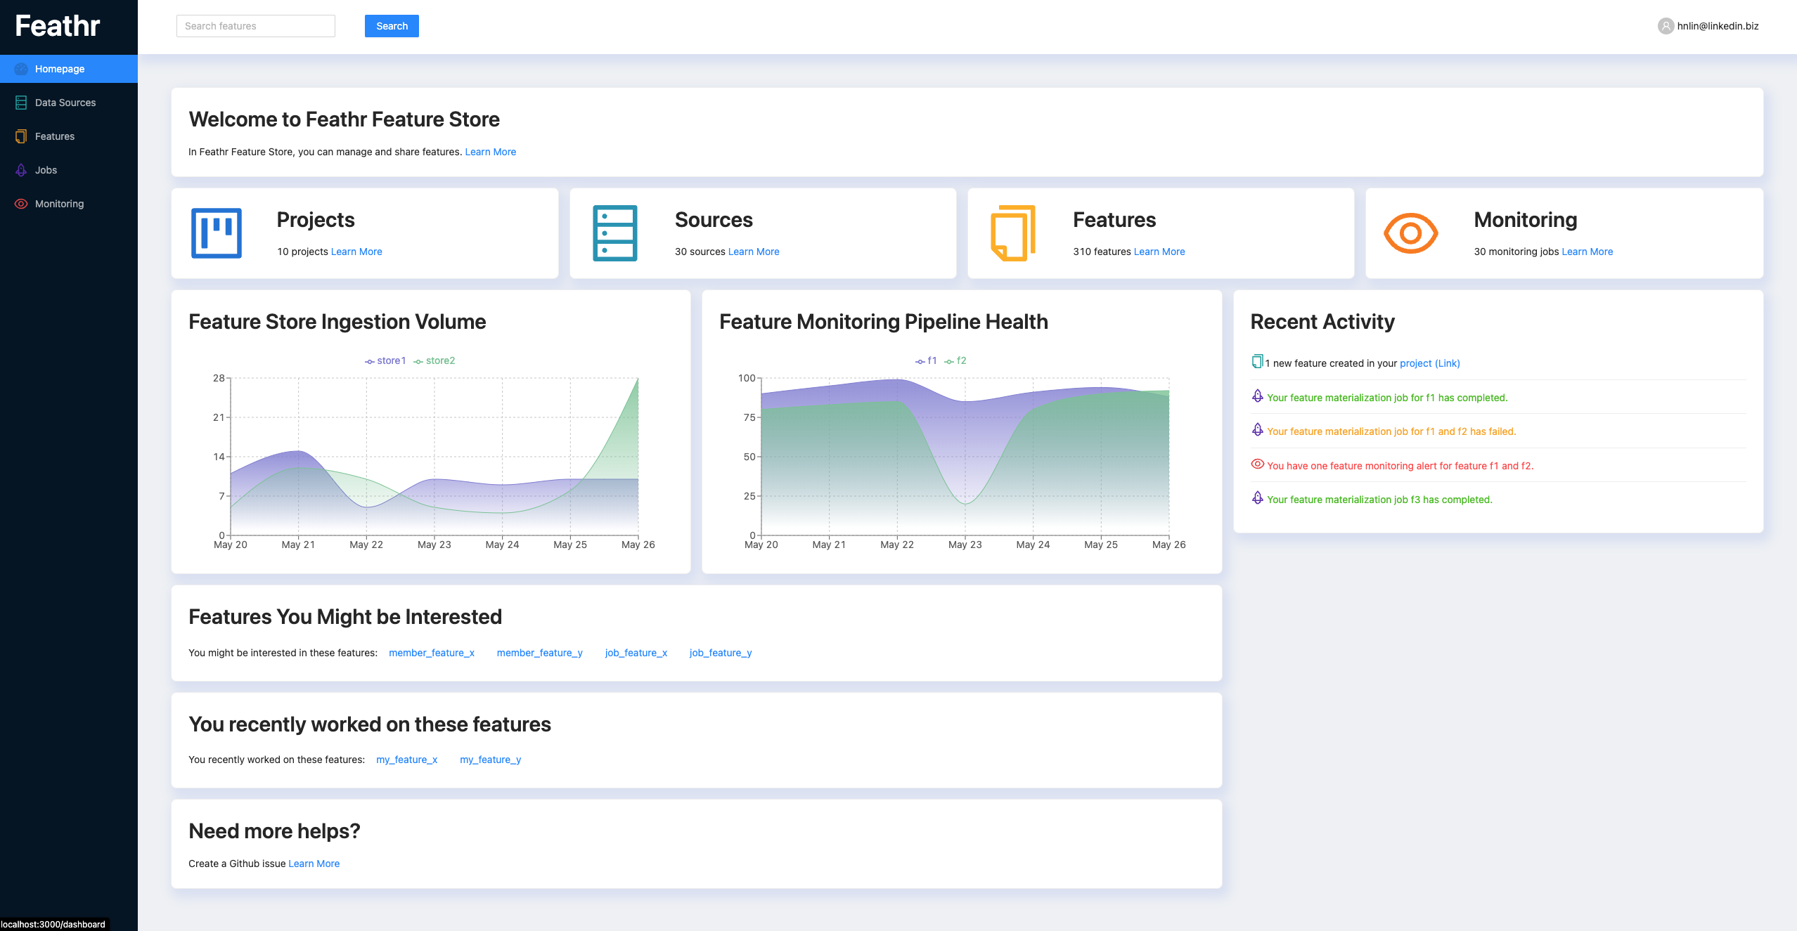Image resolution: width=1797 pixels, height=931 pixels.
Task: Open the member_feature_x link
Action: point(432,653)
